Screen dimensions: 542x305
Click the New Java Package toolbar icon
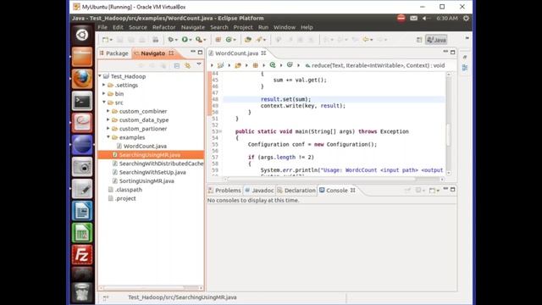click(218, 40)
